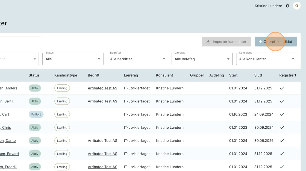Click consultant Kristine Lundern in Fredrik row

coord(170,167)
